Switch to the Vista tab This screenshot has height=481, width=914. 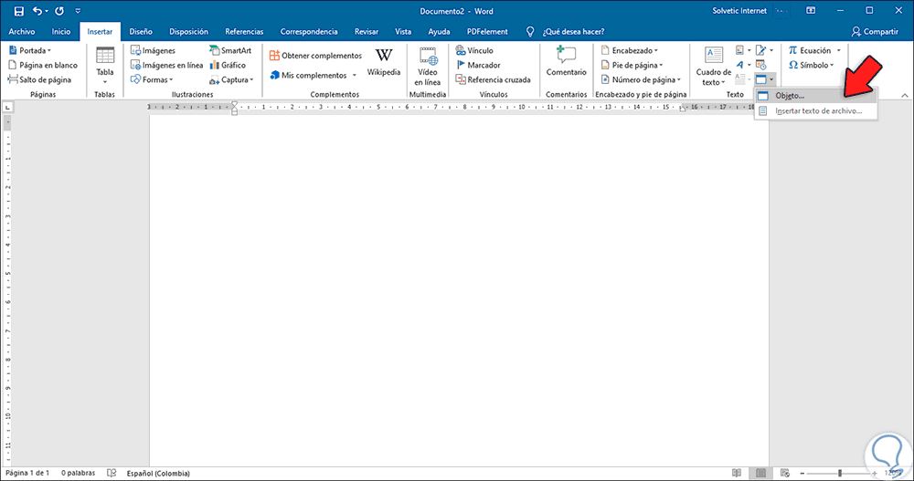pyautogui.click(x=403, y=31)
